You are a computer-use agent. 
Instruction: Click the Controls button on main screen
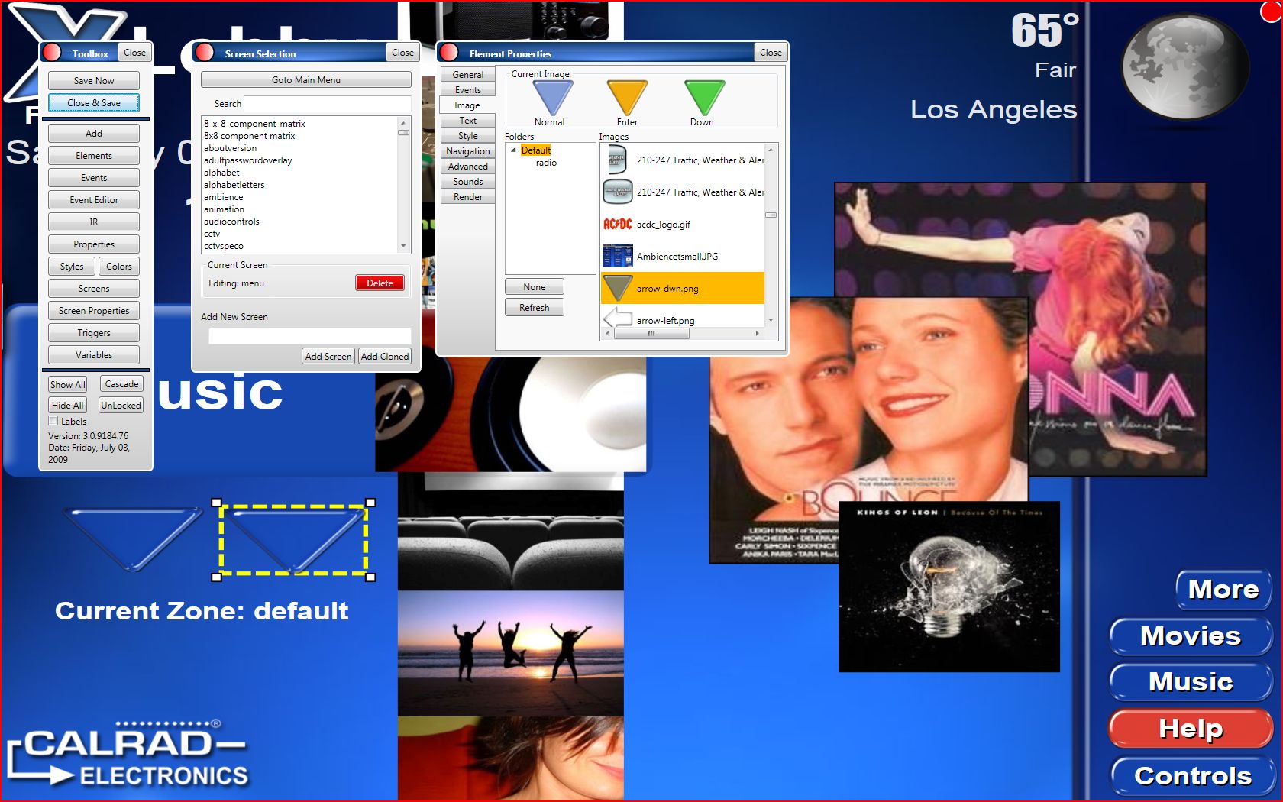point(1192,776)
